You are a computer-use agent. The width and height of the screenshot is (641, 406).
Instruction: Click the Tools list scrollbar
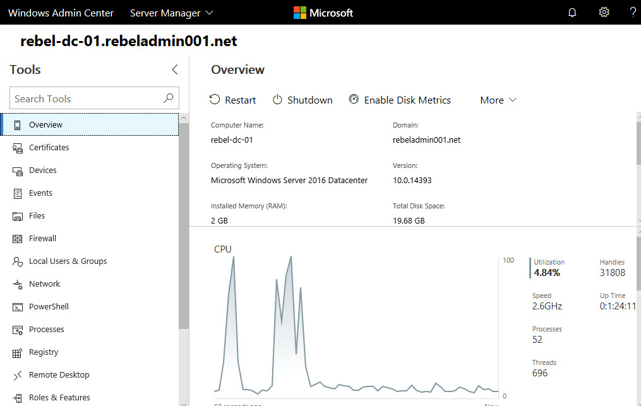coord(184,225)
